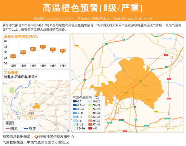Image resolution: width=186 pixels, height=146 pixels.
Task: Click the 新乐当地气温实况 panel title
Action: pyautogui.click(x=20, y=37)
